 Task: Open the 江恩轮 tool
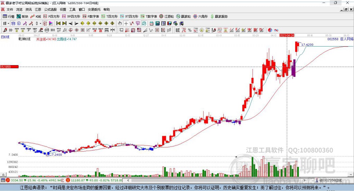click(167, 17)
